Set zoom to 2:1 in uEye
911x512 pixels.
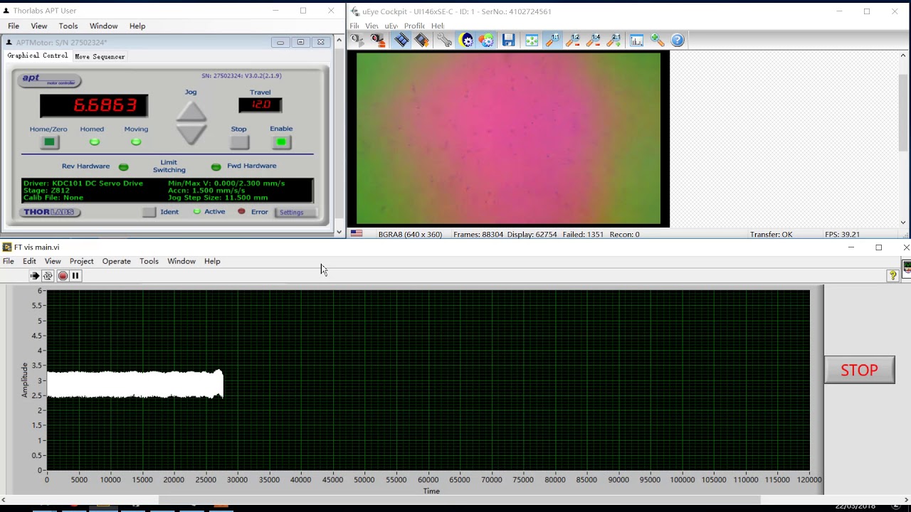pyautogui.click(x=614, y=41)
